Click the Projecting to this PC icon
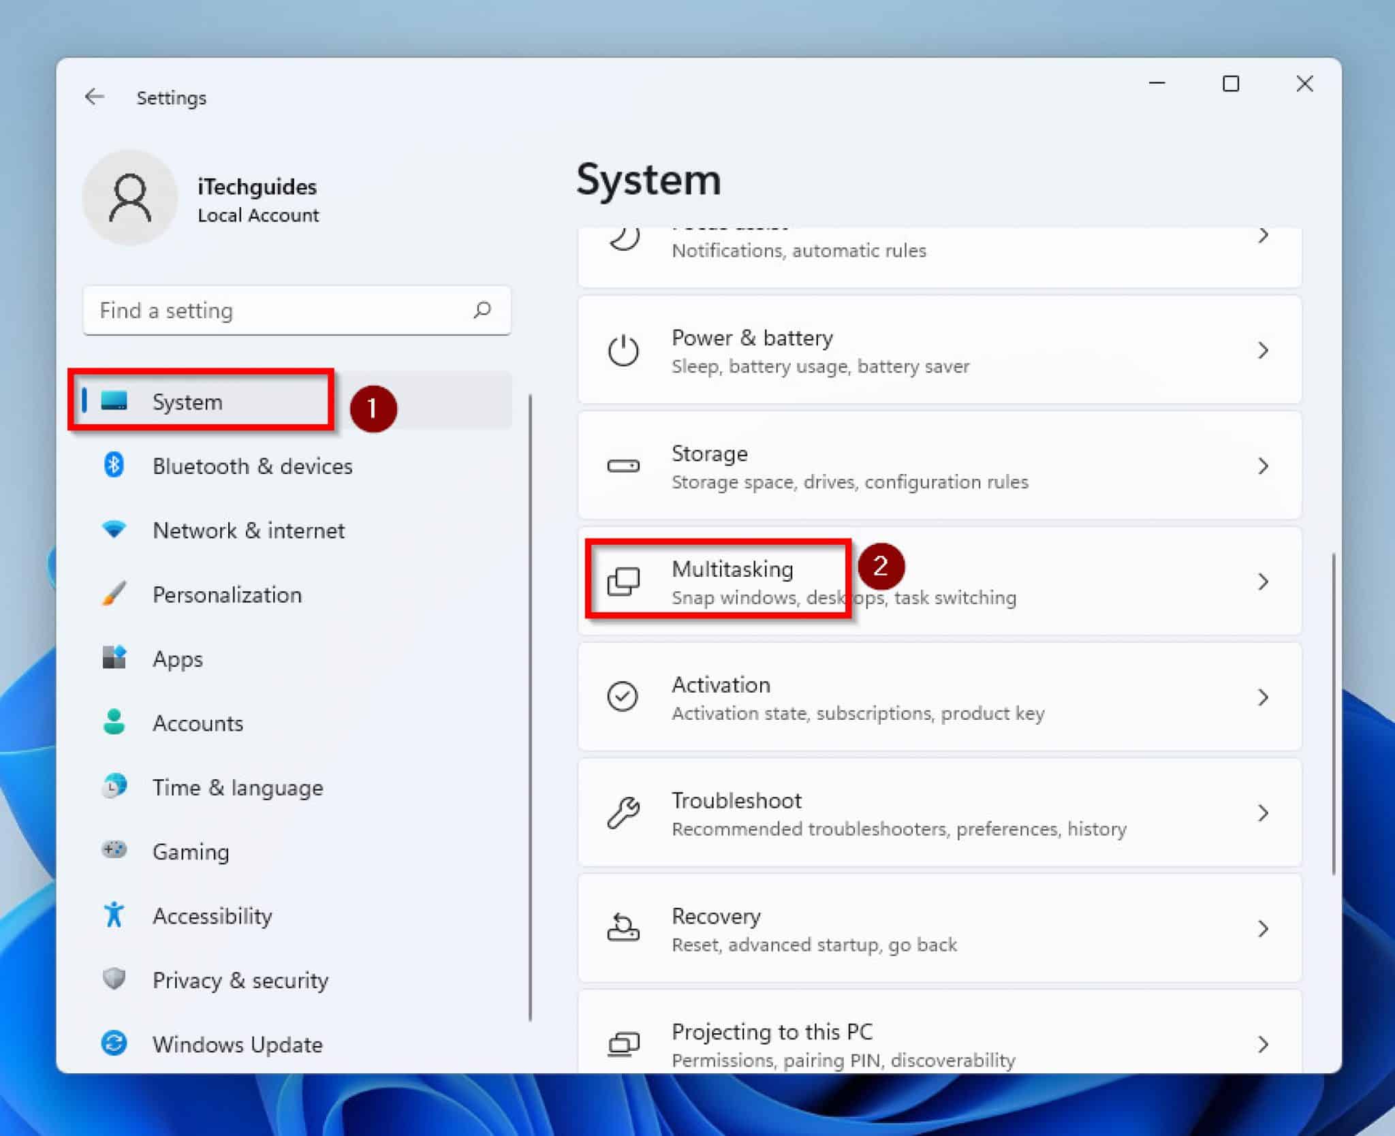Viewport: 1395px width, 1136px height. [623, 1044]
